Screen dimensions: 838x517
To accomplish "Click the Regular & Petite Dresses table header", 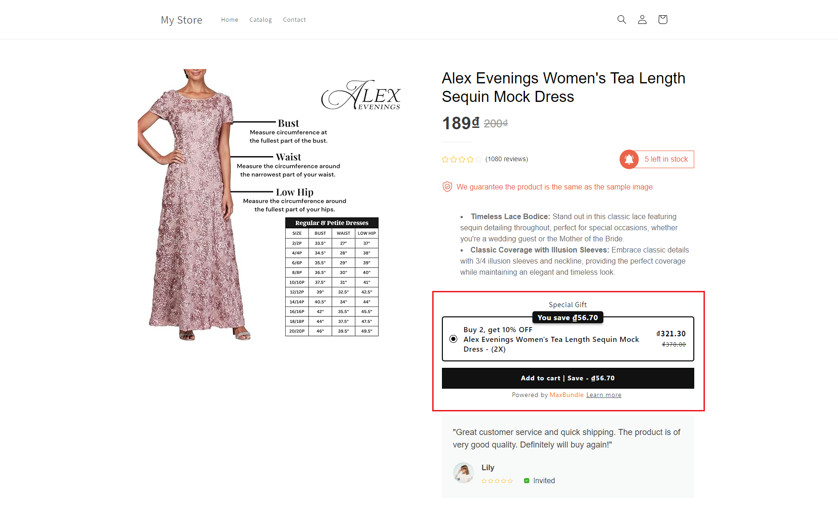I will pos(332,223).
